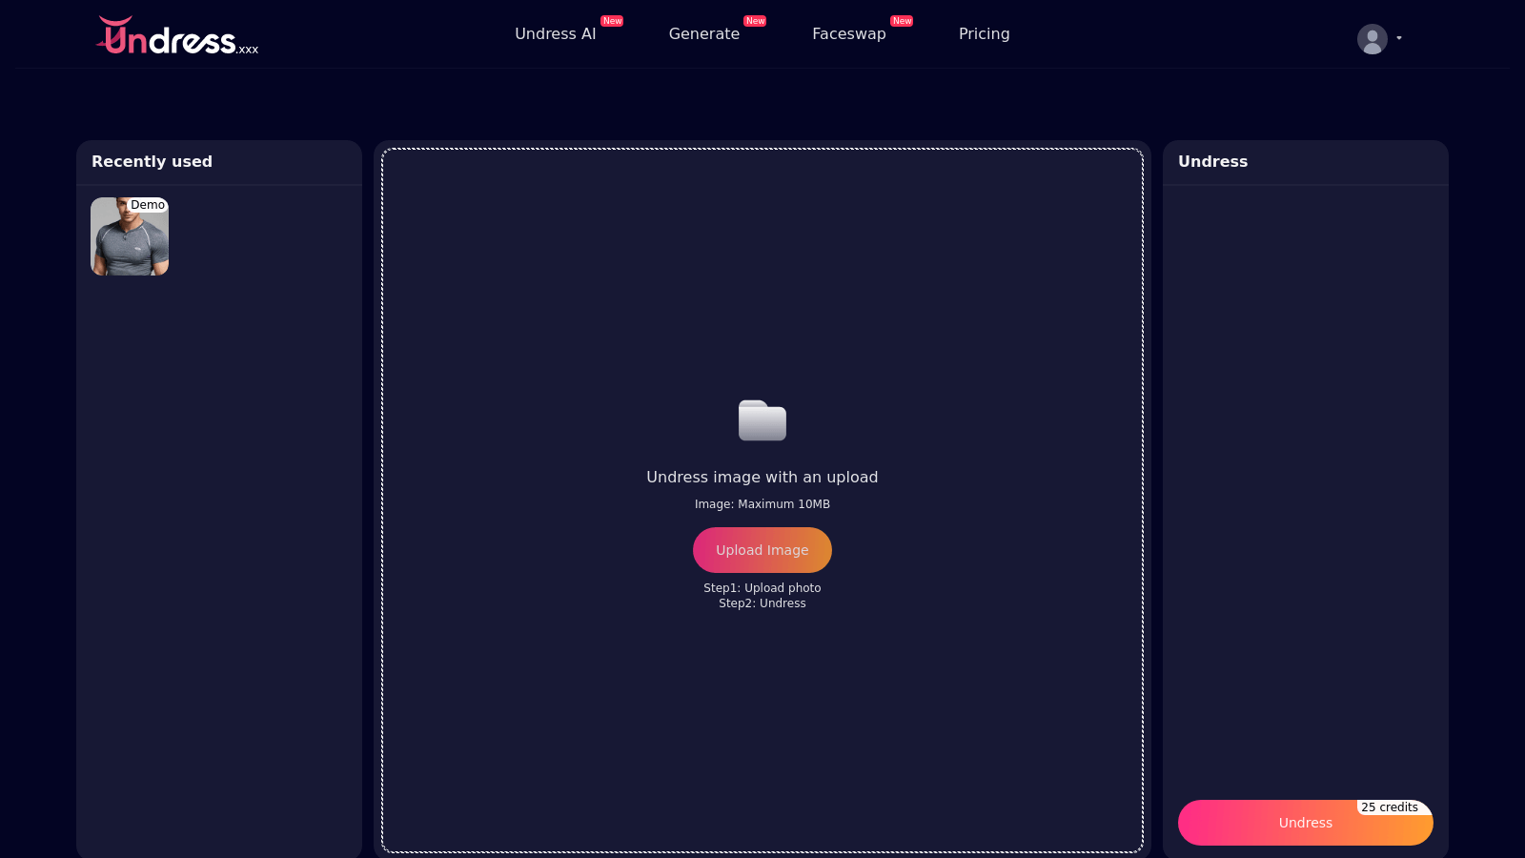Click the 'Image: Maximum 10MB' text
The image size is (1525, 858).
[762, 504]
